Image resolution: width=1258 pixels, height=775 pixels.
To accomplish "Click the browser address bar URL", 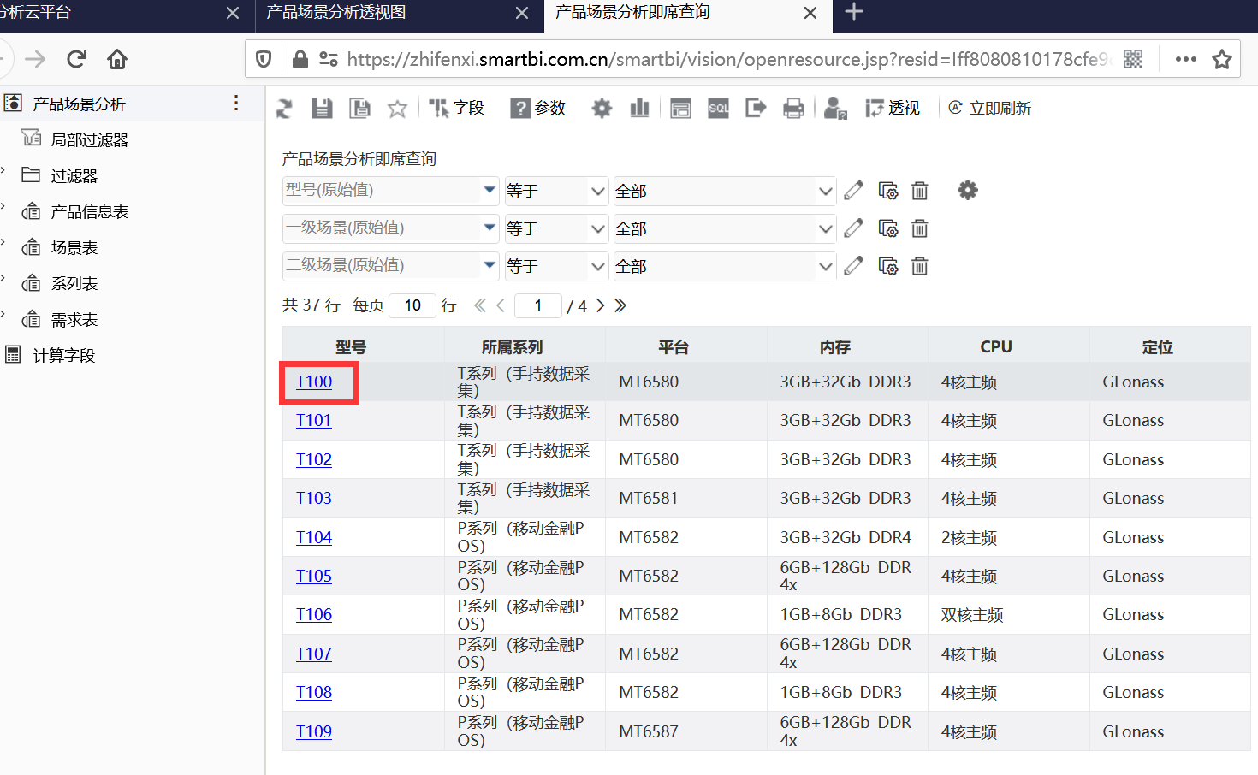I will pos(727,59).
